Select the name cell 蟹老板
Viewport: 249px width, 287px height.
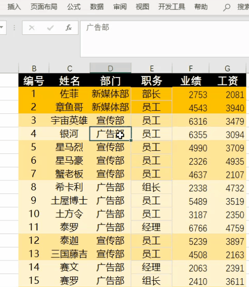[x=70, y=174]
